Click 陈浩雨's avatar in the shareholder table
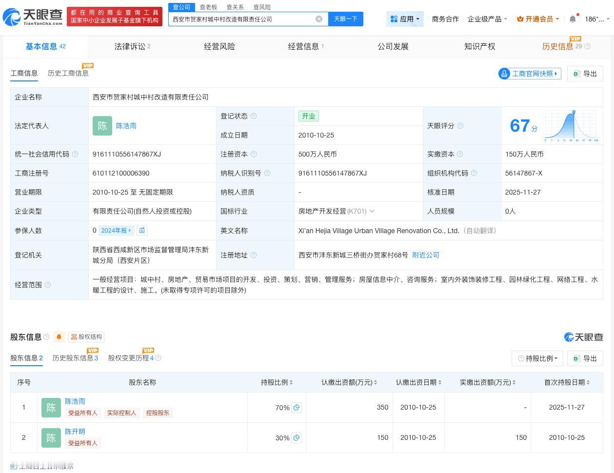614x473 pixels. click(x=51, y=408)
